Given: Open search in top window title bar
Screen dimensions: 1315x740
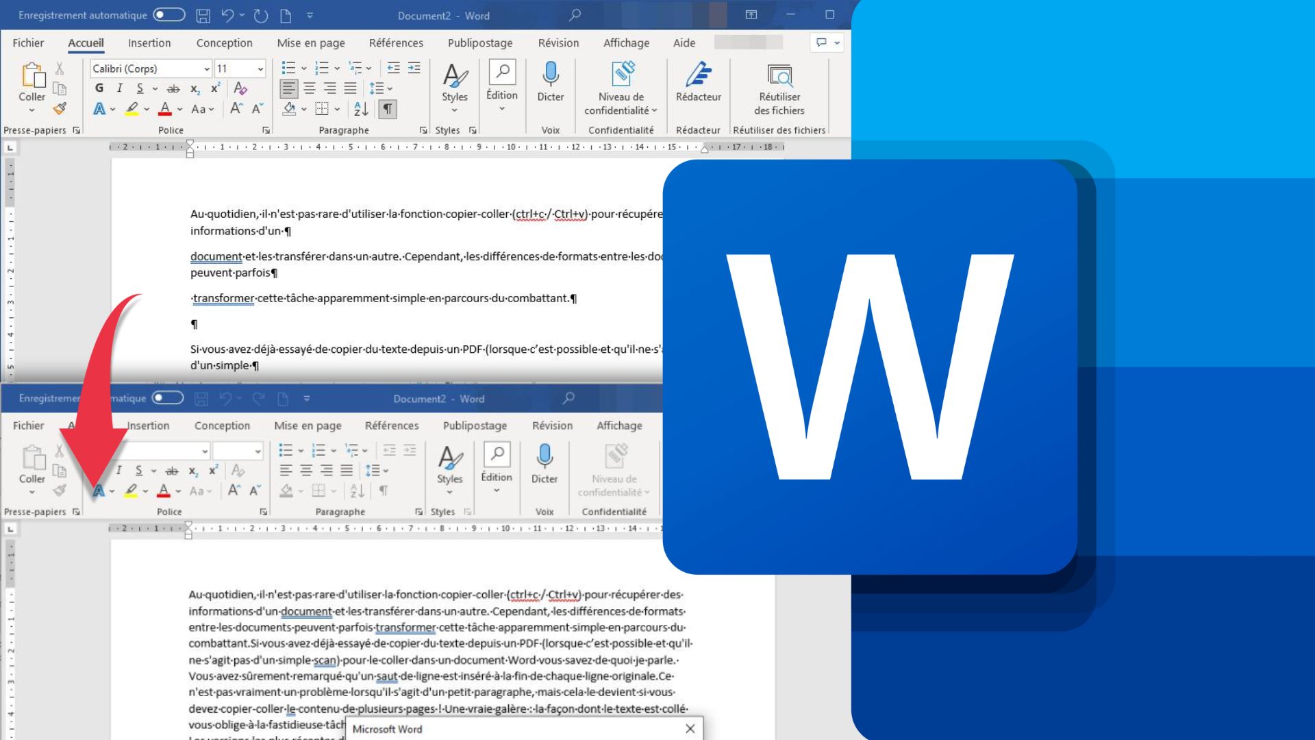Looking at the screenshot, I should pyautogui.click(x=575, y=14).
